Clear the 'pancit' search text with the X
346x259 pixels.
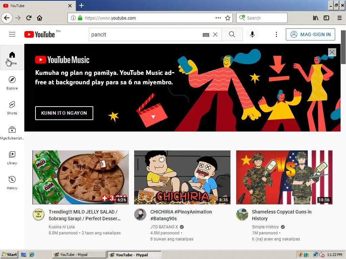215,34
